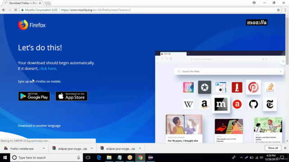Click the Pinterest tile in preview
Image resolution: width=289 pixels, height=162 pixels.
pos(253,87)
